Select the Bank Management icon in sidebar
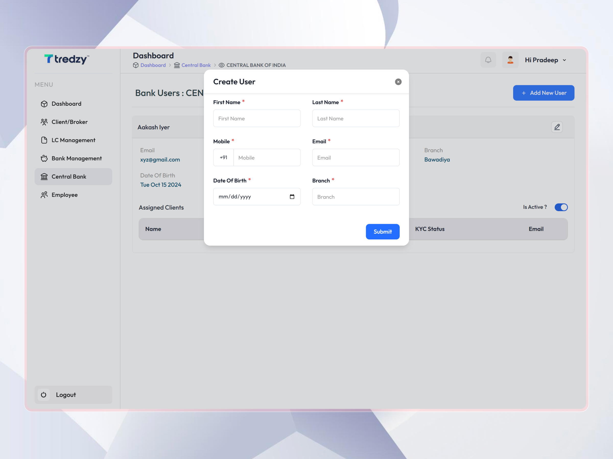The width and height of the screenshot is (613, 459). (x=44, y=158)
